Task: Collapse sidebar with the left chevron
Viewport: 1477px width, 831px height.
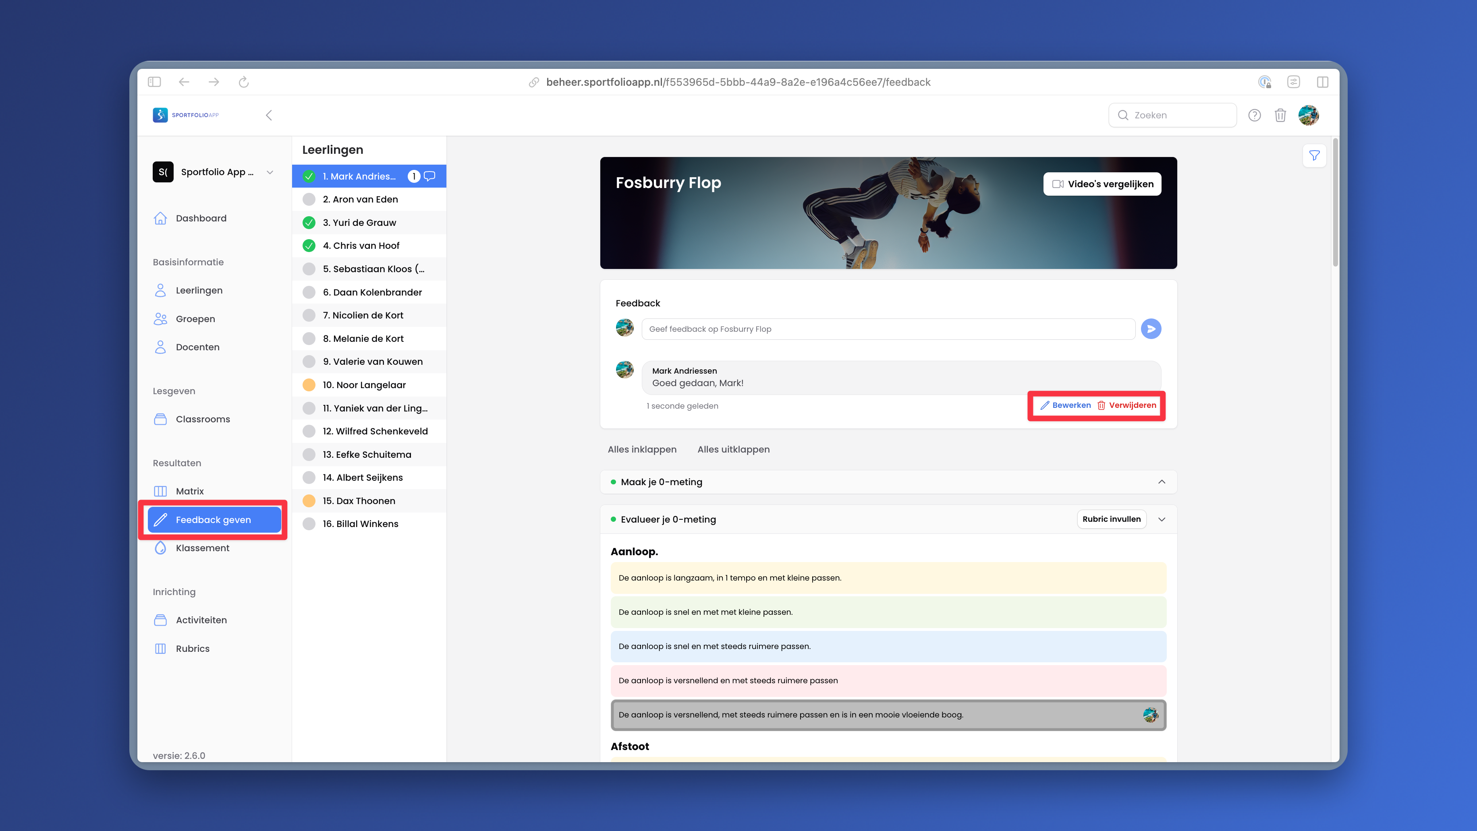Action: click(269, 115)
